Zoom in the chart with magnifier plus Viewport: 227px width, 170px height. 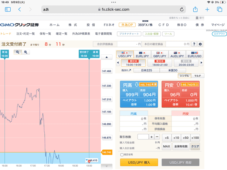tap(26, 52)
